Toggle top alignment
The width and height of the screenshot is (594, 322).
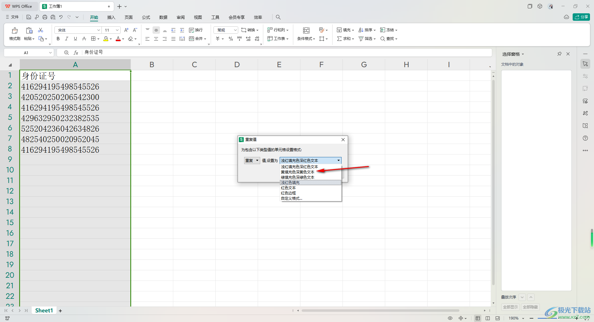148,30
